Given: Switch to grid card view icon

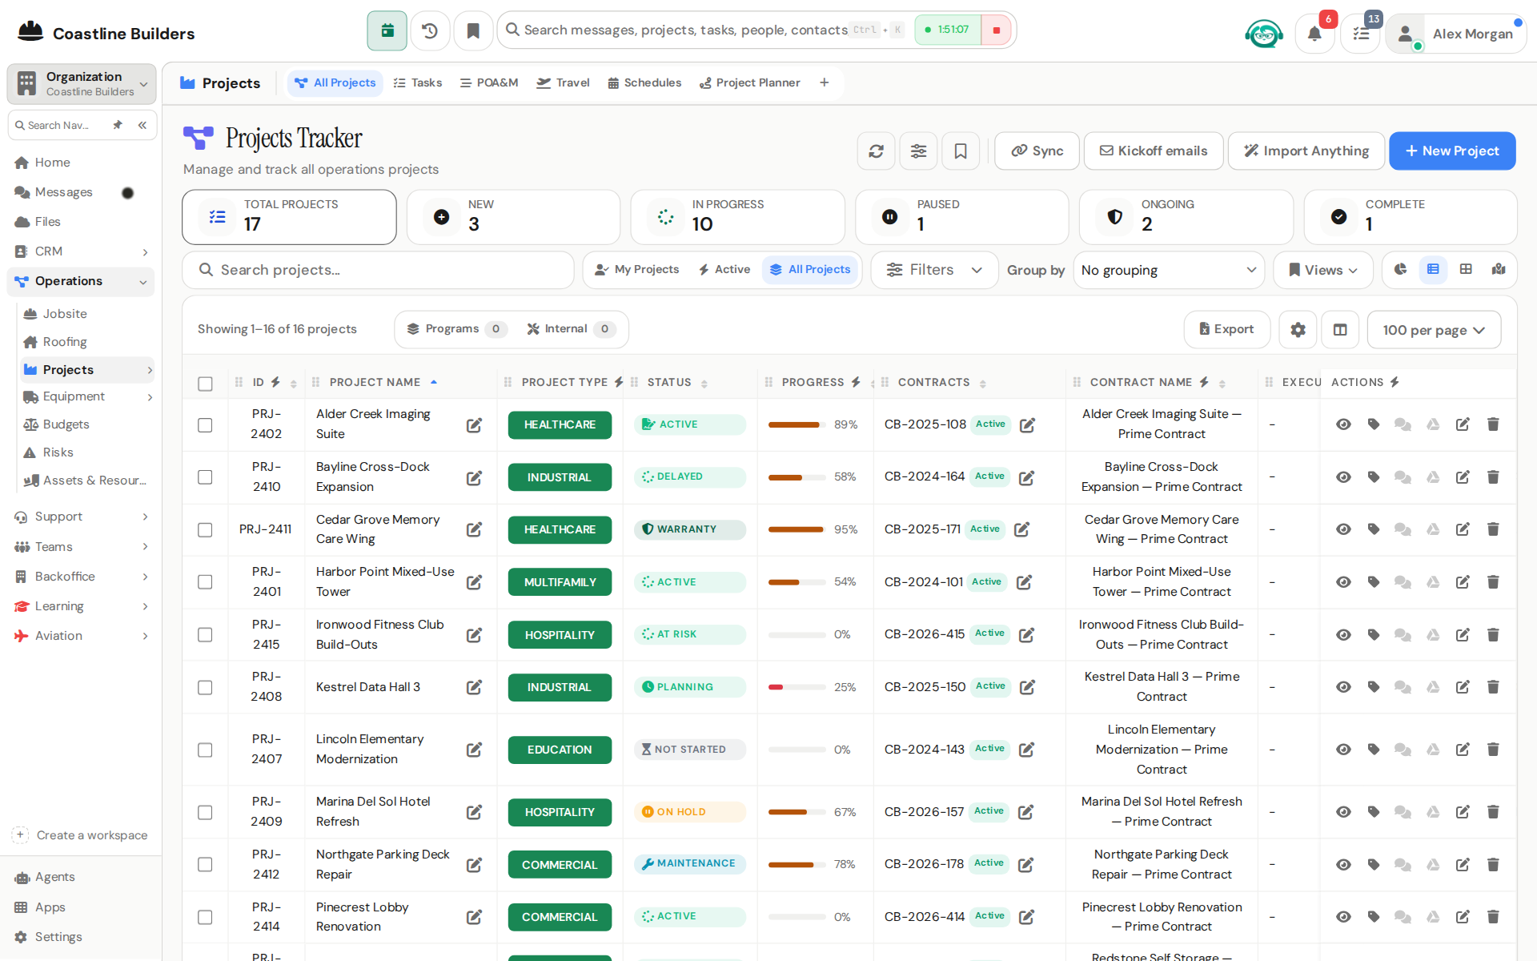Looking at the screenshot, I should [1466, 270].
